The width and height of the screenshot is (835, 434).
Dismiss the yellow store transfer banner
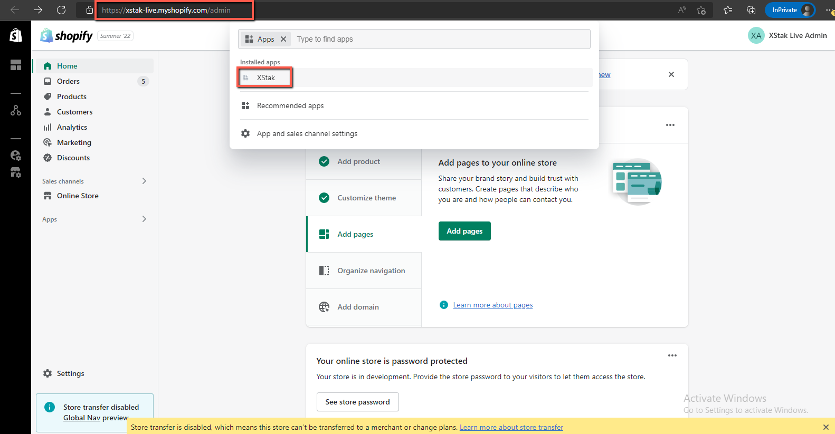pyautogui.click(x=825, y=427)
